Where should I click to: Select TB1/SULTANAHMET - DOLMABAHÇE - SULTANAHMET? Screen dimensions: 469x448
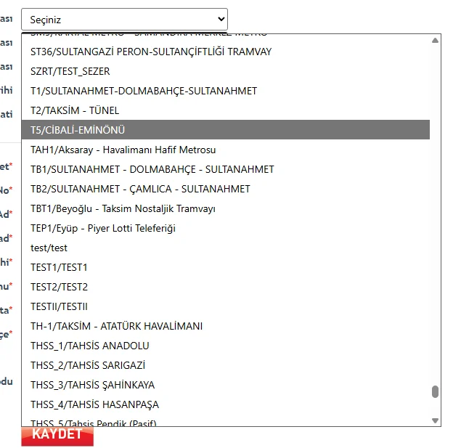click(152, 169)
